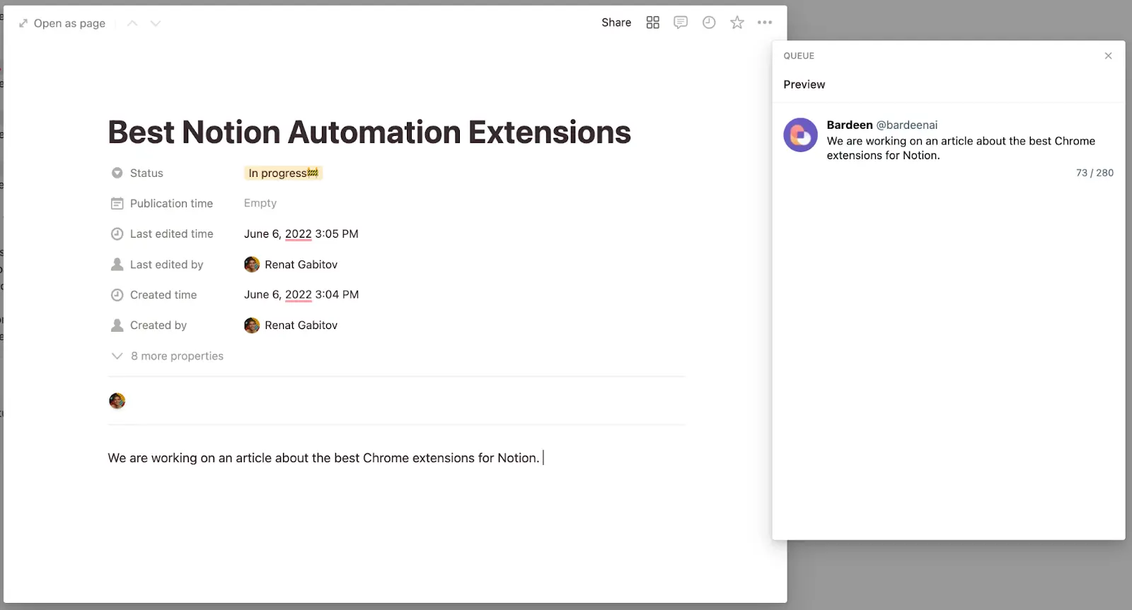Open the comments speech bubble icon

(x=681, y=23)
